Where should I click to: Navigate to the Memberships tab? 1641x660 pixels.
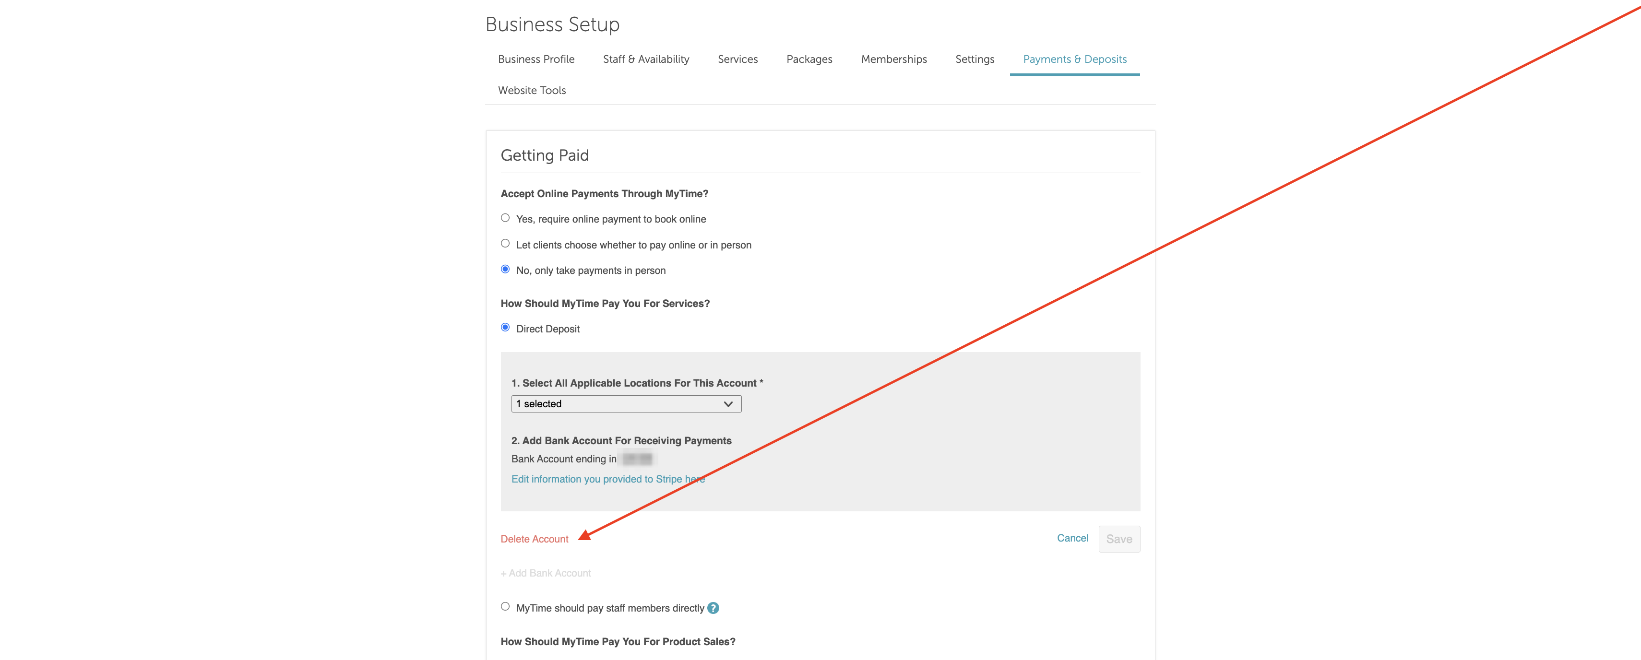coord(893,59)
